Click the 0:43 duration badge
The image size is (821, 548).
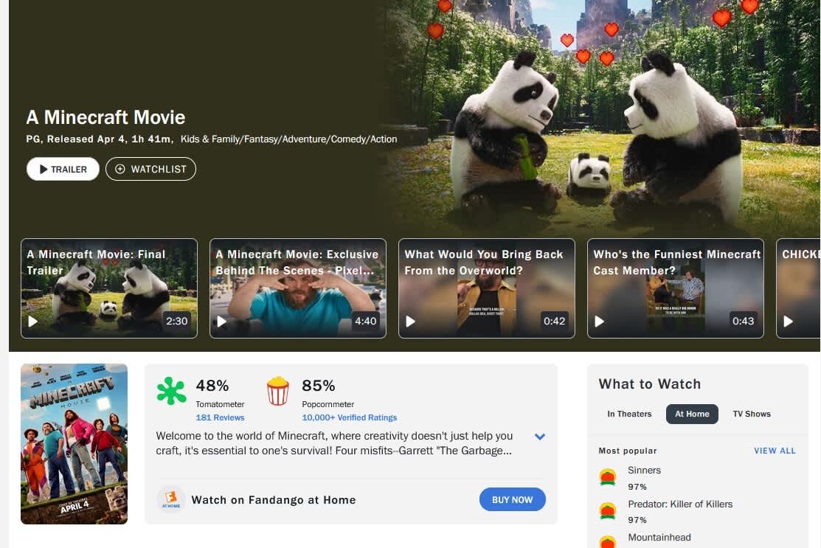743,321
